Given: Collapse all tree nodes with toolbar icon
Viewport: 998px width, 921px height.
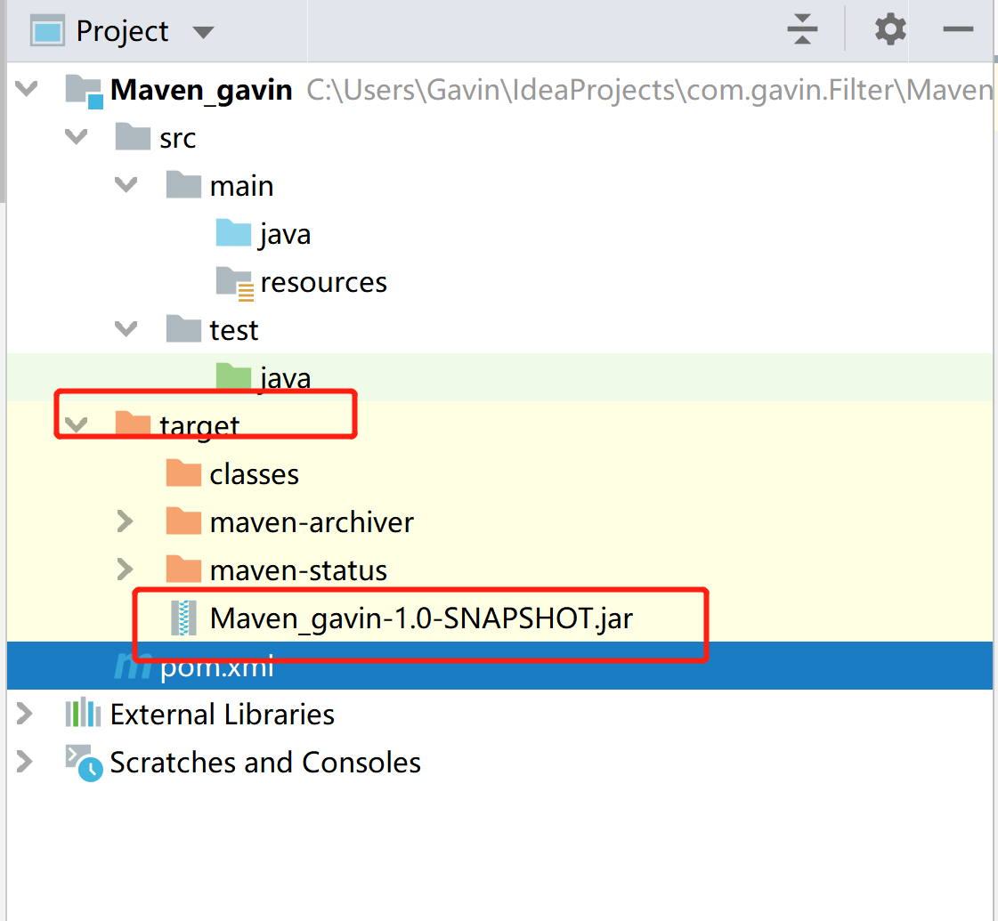Looking at the screenshot, I should (802, 28).
